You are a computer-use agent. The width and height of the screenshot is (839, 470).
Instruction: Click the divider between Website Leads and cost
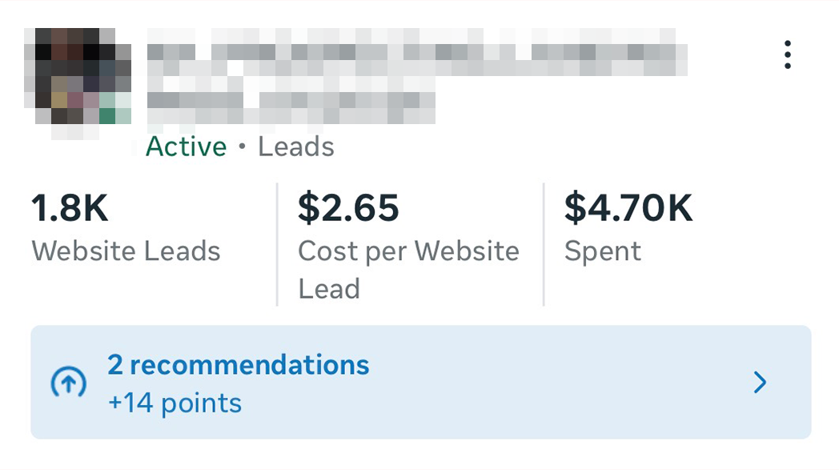(277, 244)
